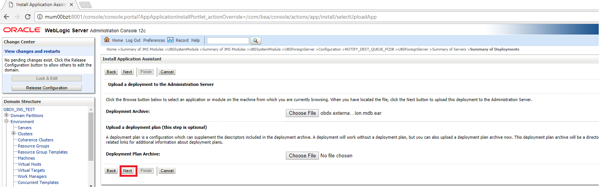The height and width of the screenshot is (187, 601).
Task: Click the bottom Back button
Action: 111,171
